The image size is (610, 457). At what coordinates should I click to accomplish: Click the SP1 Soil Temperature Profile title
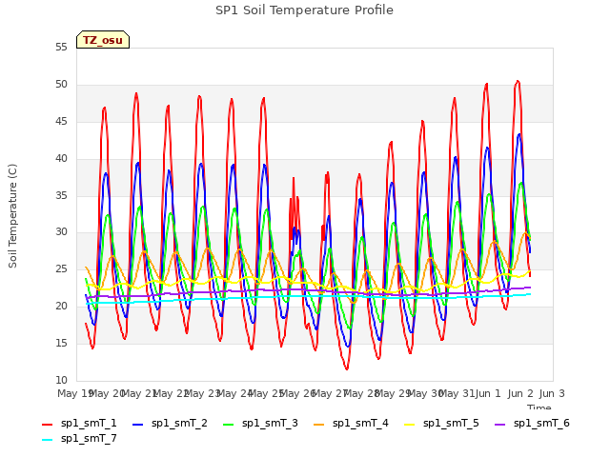(x=304, y=10)
